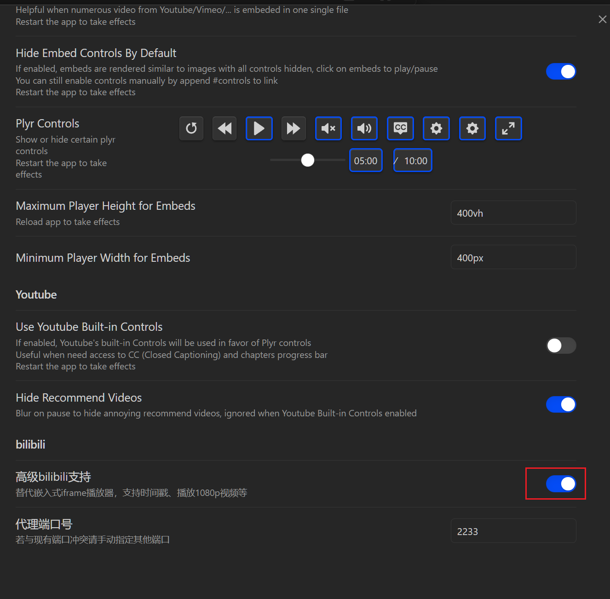Screen dimensions: 610x599
Task: Click the 05:00 time display
Action: pyautogui.click(x=366, y=160)
